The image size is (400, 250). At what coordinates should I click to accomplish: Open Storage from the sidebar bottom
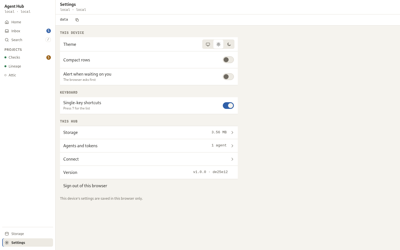coord(27,234)
